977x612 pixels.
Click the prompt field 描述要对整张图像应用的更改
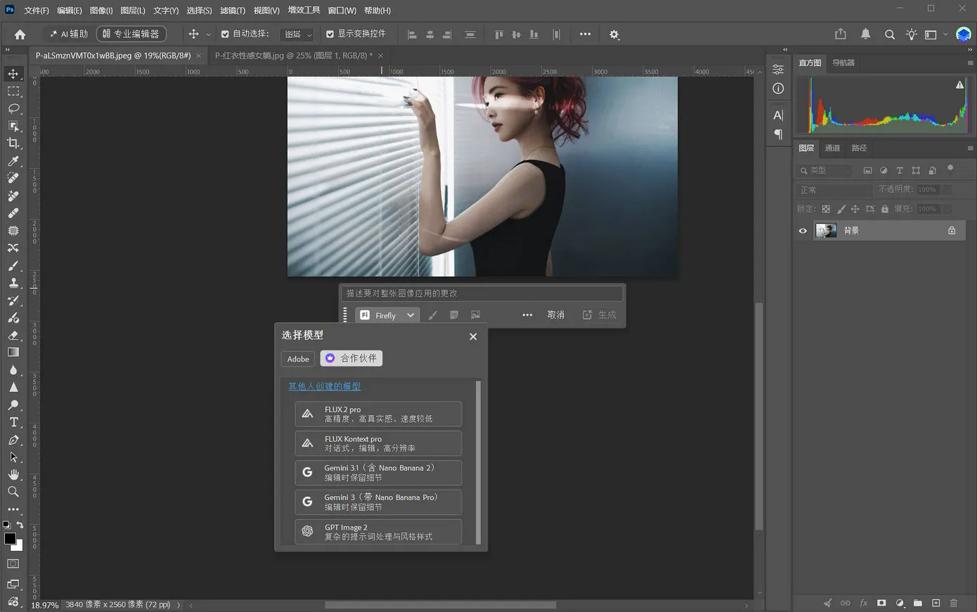click(481, 293)
